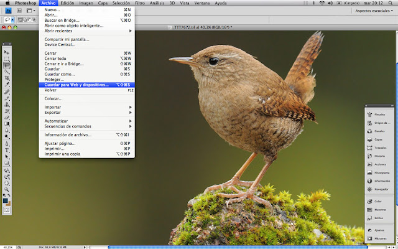Select the 3D Rotate tool

coord(7,170)
